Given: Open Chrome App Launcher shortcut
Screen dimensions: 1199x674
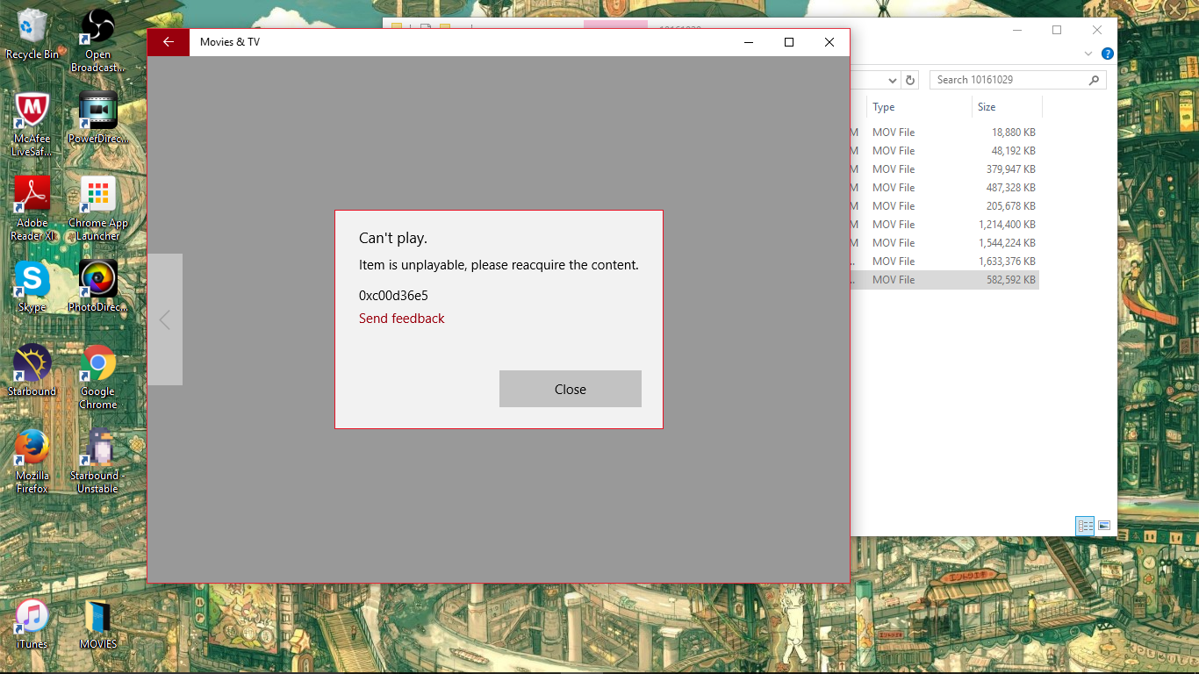Looking at the screenshot, I should point(97,209).
